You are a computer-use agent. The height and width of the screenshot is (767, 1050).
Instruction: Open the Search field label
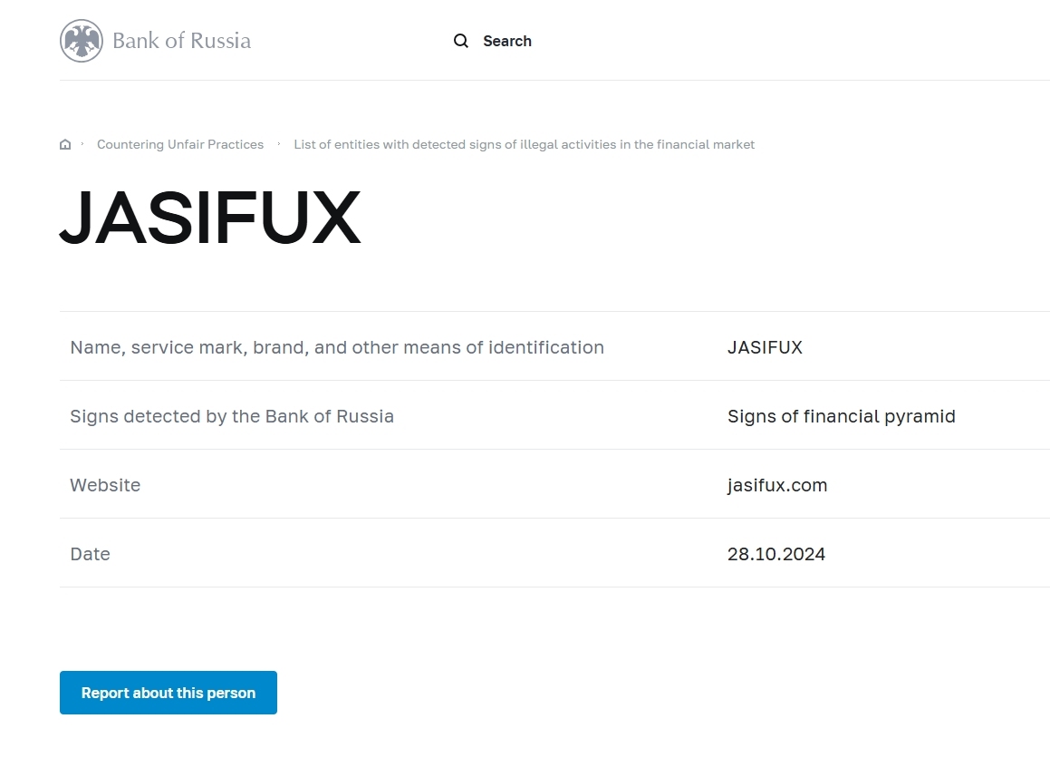tap(507, 41)
